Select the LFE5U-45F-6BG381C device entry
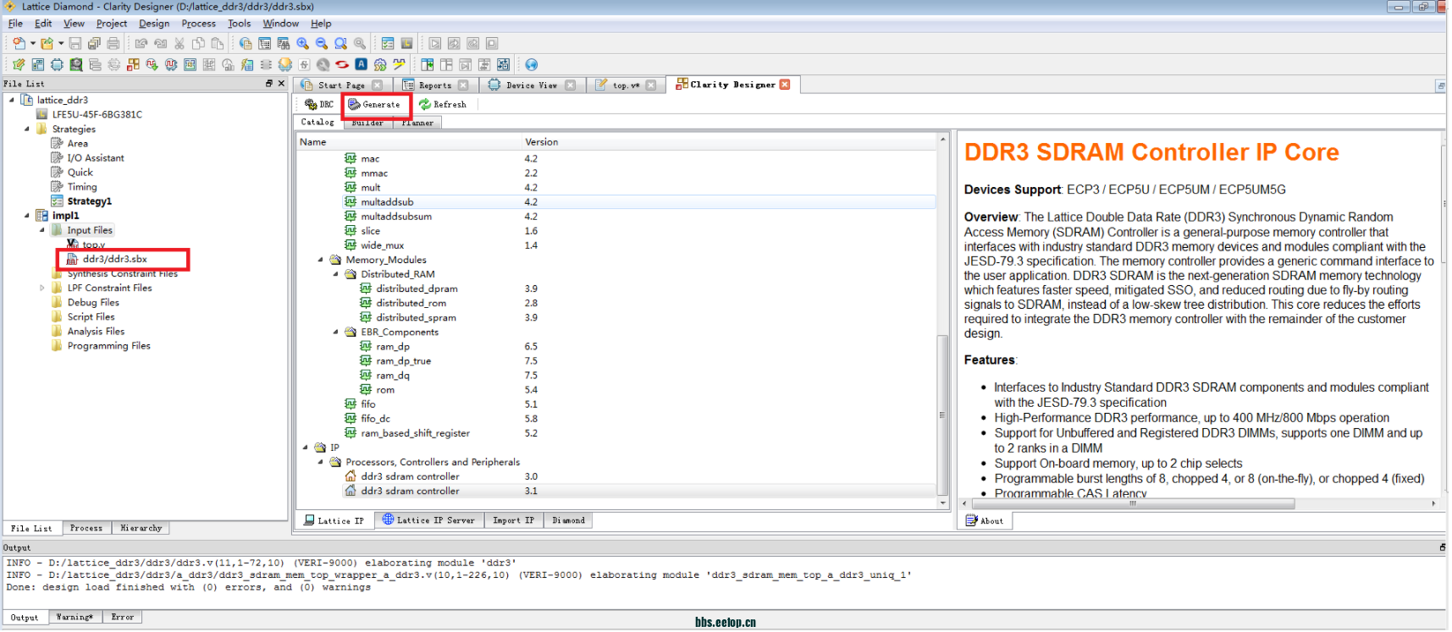1452x632 pixels. click(x=97, y=115)
